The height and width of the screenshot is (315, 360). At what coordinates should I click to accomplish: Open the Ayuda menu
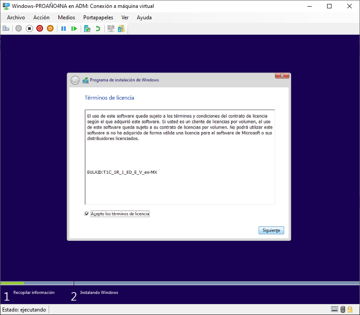coord(144,18)
